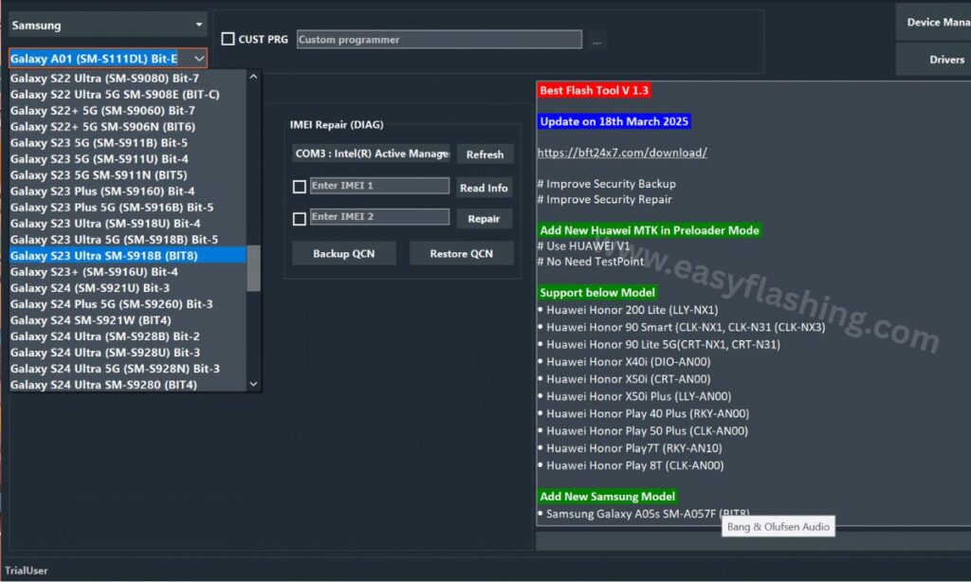
Task: Collapse the Galaxy A01 model dropdown arrow
Action: 196,58
